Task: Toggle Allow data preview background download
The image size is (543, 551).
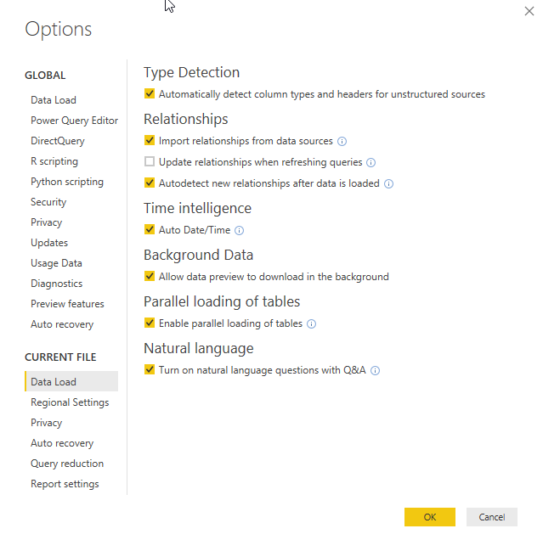Action: [150, 276]
